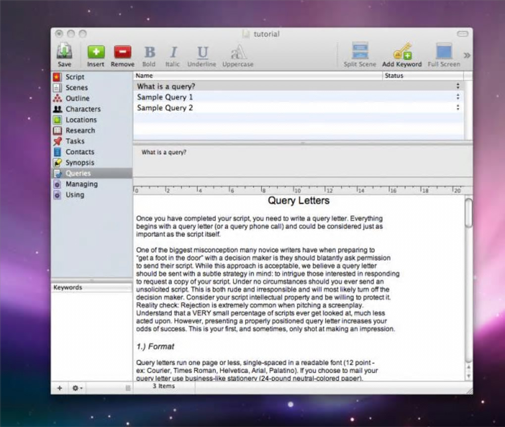Click the Uppercase toolbar icon
This screenshot has height=427, width=505.
click(x=239, y=52)
